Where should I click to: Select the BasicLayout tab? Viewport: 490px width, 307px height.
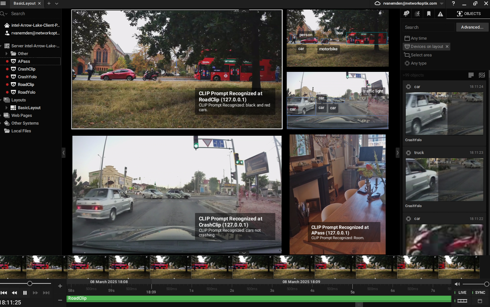[25, 4]
